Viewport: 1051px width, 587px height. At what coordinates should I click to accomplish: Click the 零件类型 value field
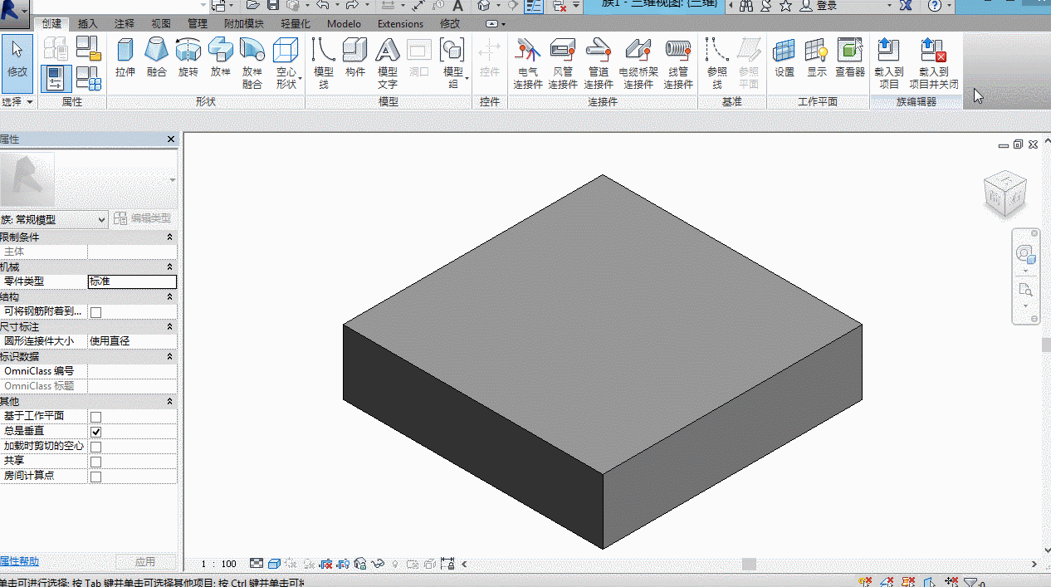click(132, 281)
